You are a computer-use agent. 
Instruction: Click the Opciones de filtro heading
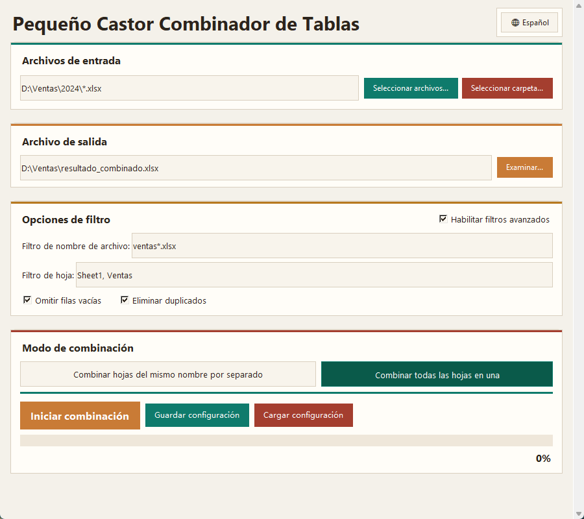coord(66,220)
